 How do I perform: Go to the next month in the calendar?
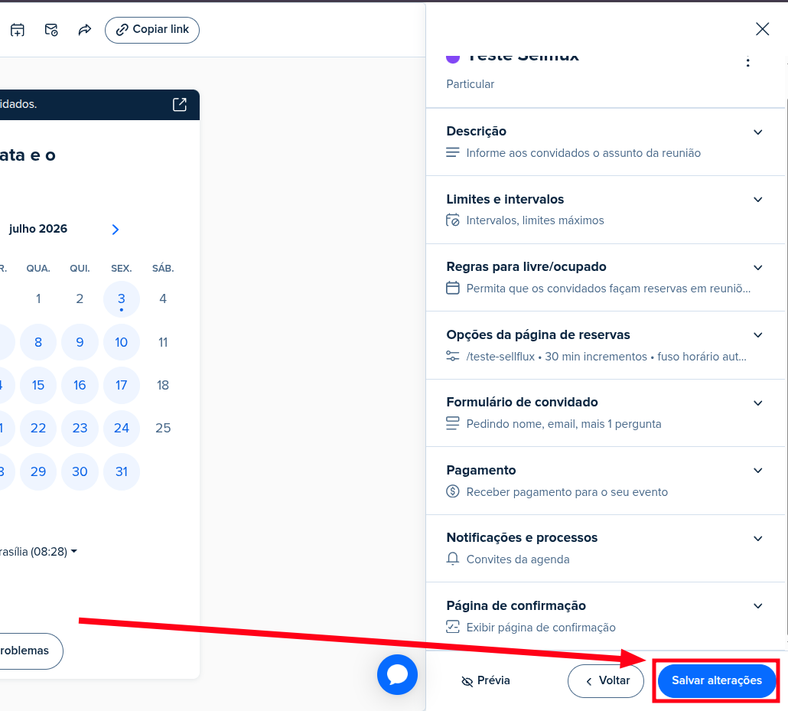pyautogui.click(x=115, y=230)
